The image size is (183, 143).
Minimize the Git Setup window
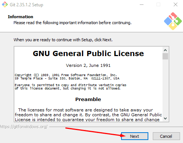142,4
